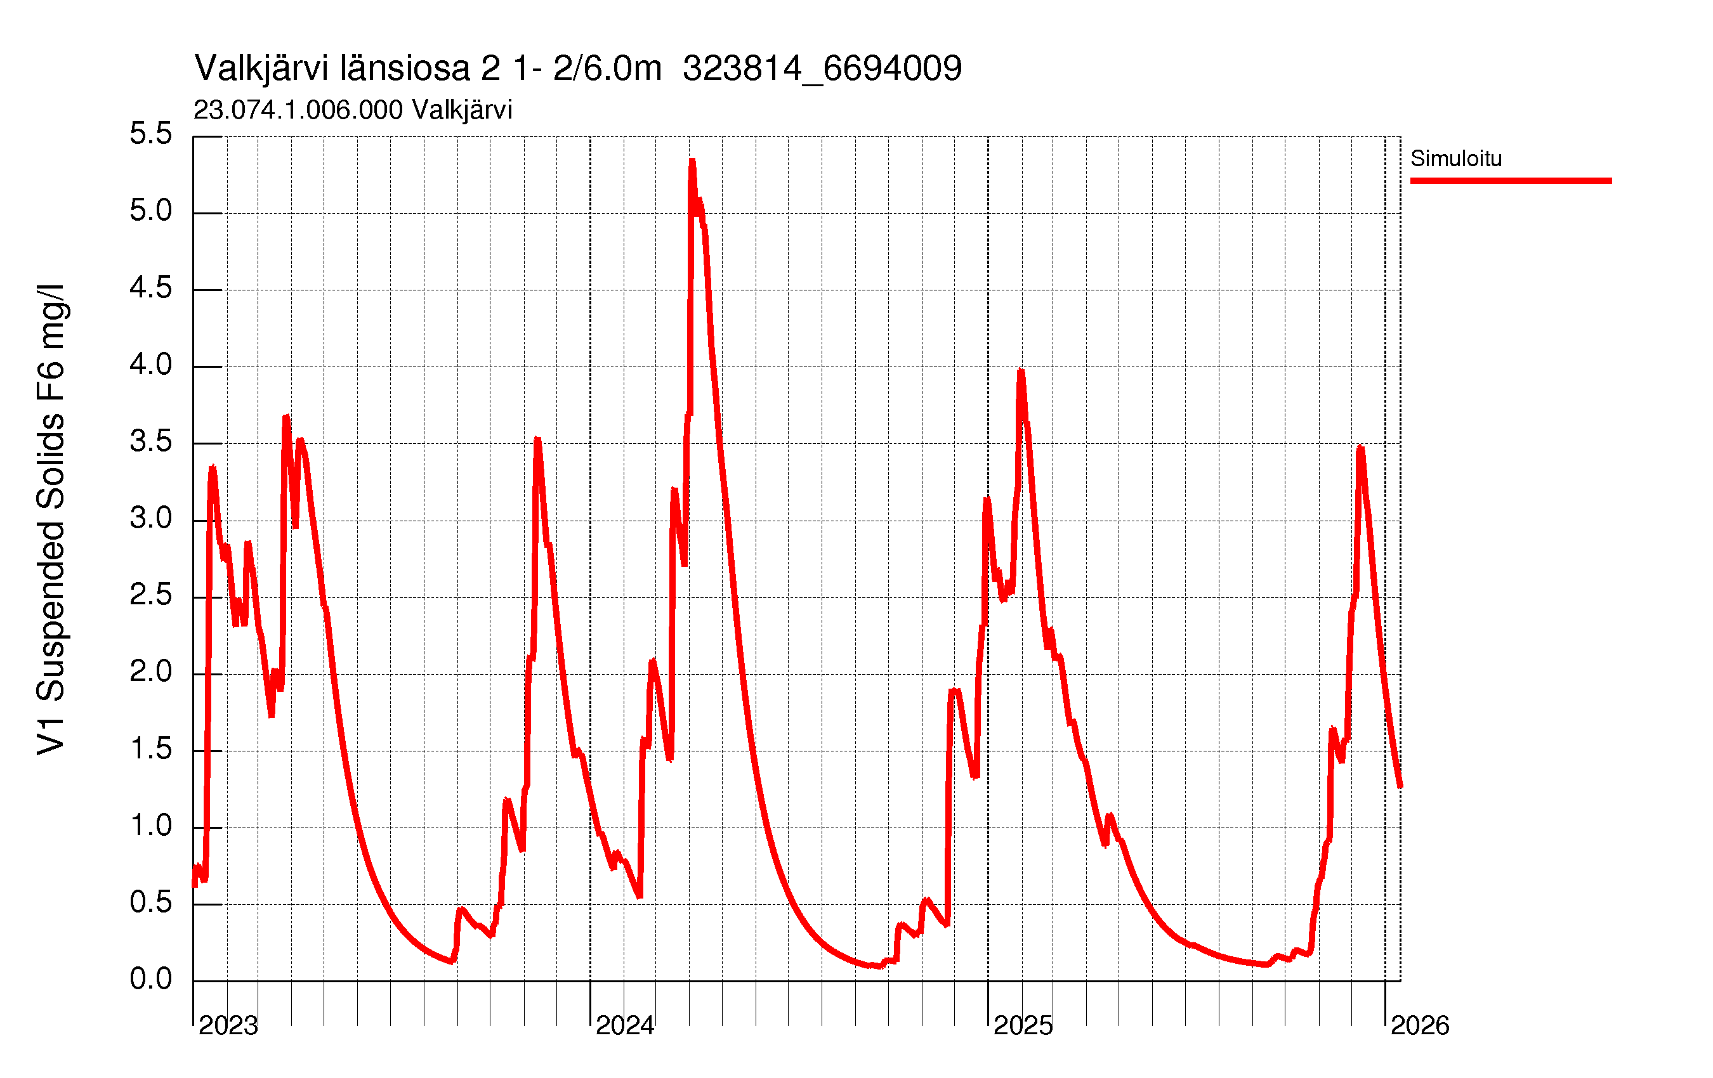
Task: Click the 2024 year label
Action: (624, 1025)
